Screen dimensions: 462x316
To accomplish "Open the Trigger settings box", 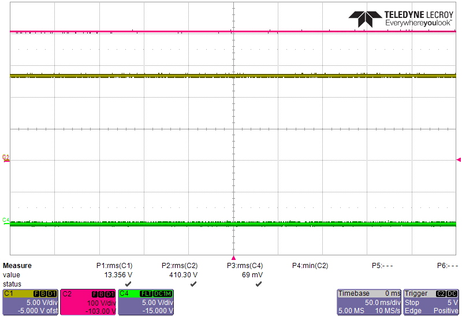I will tap(431, 302).
